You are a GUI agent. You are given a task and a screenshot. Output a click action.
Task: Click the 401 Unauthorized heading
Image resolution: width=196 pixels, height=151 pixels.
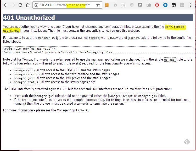coord(29,18)
